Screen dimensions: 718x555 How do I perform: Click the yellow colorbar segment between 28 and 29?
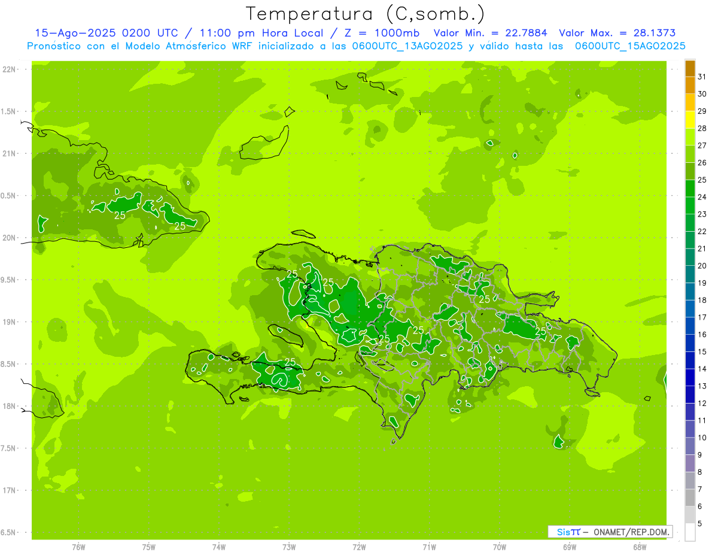pos(690,120)
